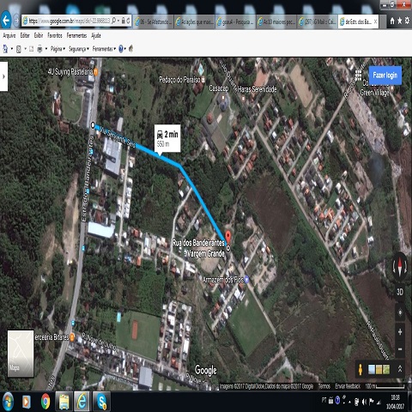The width and height of the screenshot is (412, 412).
Task: Expand the collapsed side panel arrow
Action: (3, 76)
